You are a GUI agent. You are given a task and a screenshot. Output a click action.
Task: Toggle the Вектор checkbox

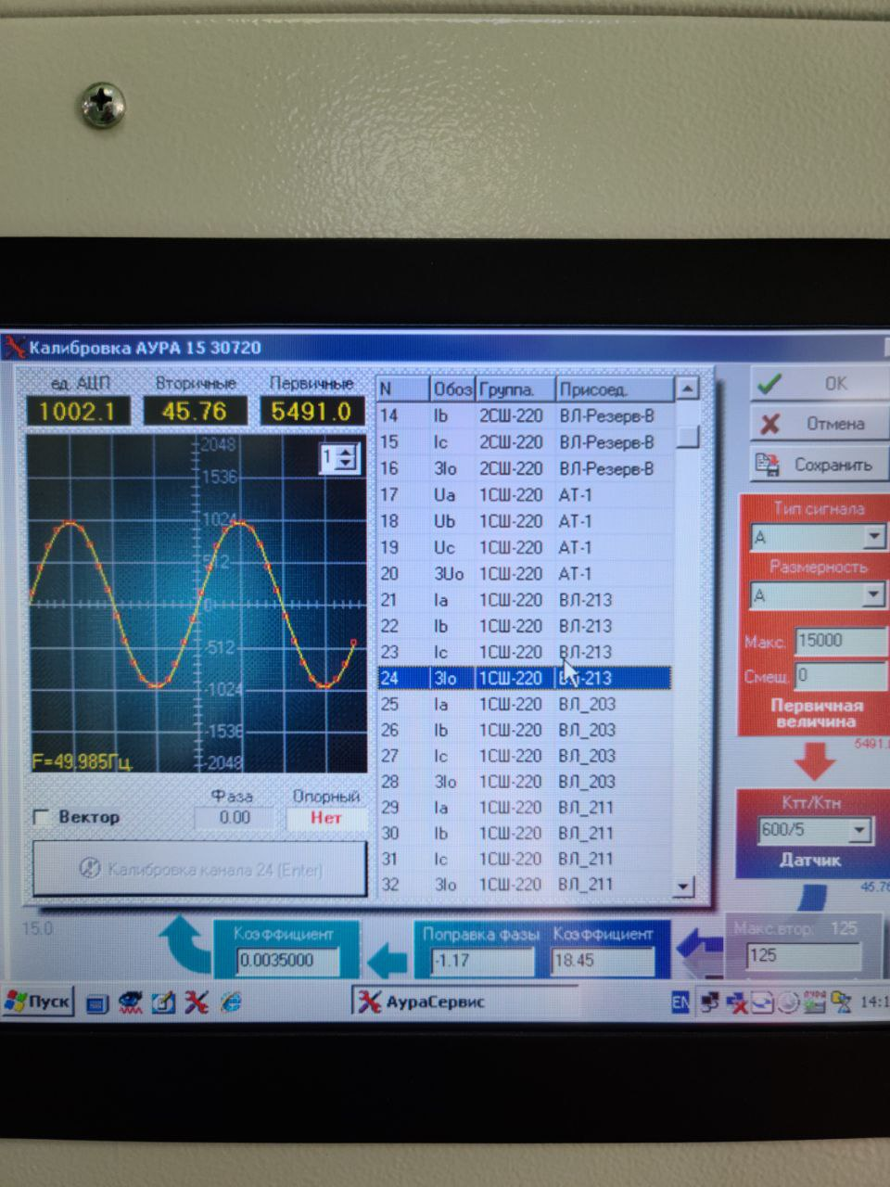click(x=41, y=817)
